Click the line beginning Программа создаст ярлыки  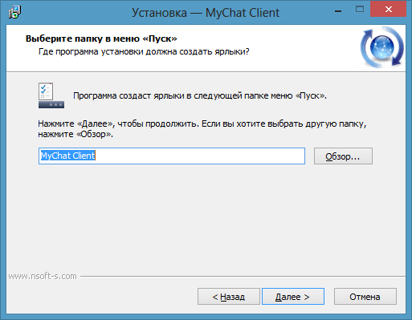pos(200,95)
